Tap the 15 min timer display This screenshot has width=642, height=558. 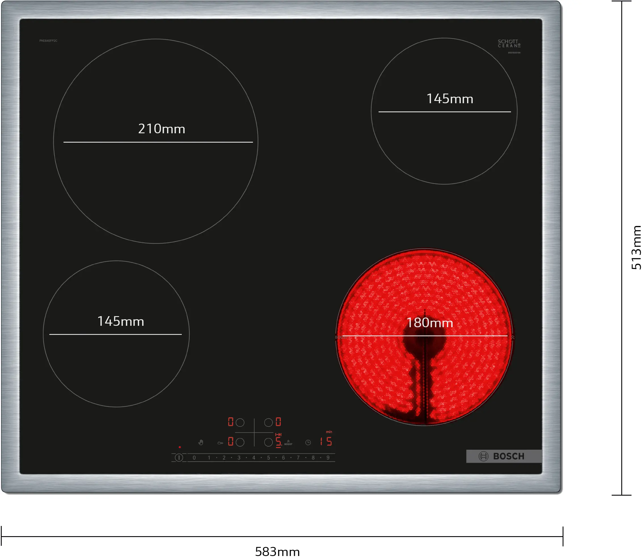pyautogui.click(x=326, y=441)
